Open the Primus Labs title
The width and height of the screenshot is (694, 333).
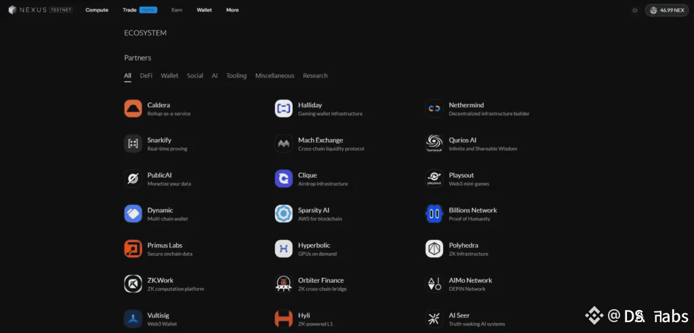(165, 246)
